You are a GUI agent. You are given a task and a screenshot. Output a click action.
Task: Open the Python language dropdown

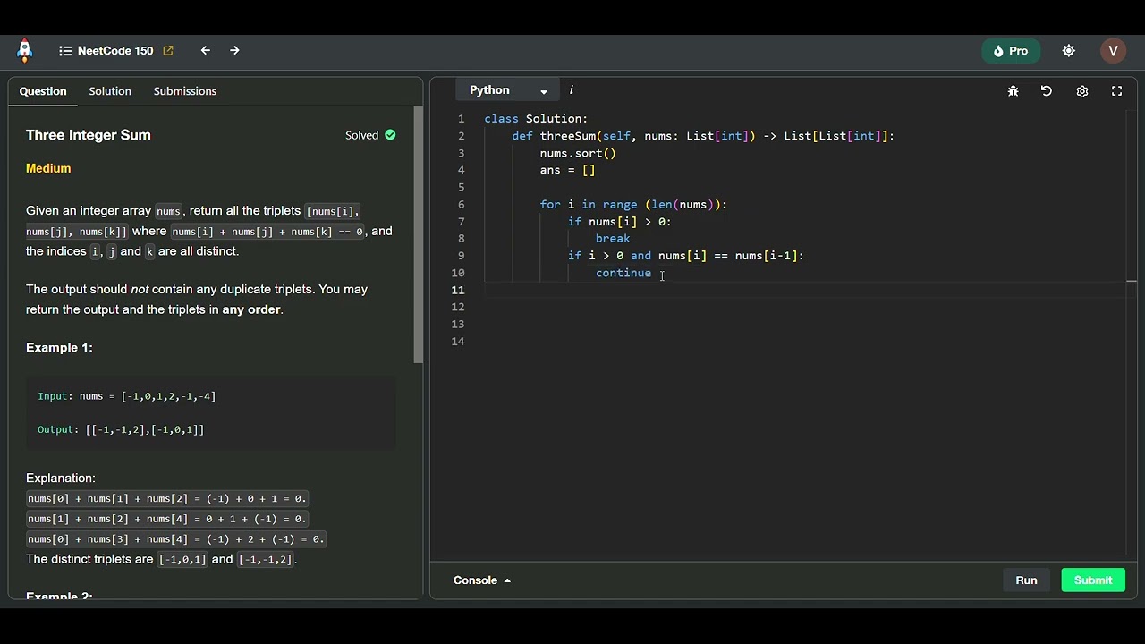508,90
